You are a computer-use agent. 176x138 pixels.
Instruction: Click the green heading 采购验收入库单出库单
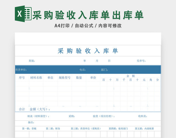88,15
